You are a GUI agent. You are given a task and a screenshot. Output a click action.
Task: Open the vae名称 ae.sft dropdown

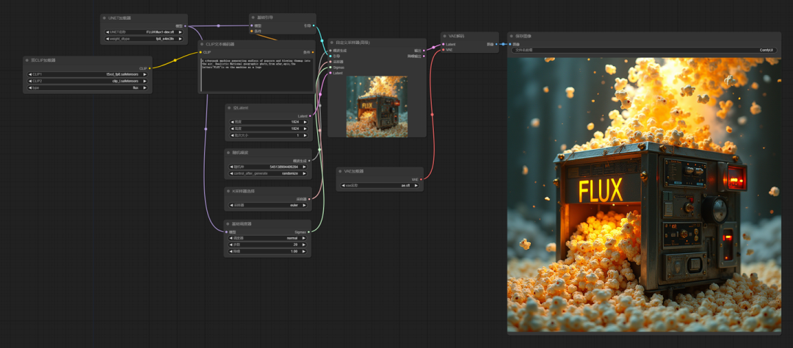point(380,186)
